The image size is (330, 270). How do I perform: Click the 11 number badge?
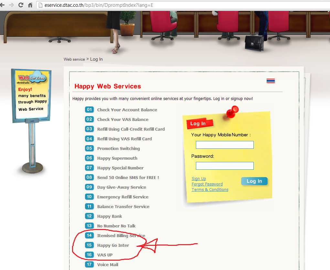(x=89, y=206)
